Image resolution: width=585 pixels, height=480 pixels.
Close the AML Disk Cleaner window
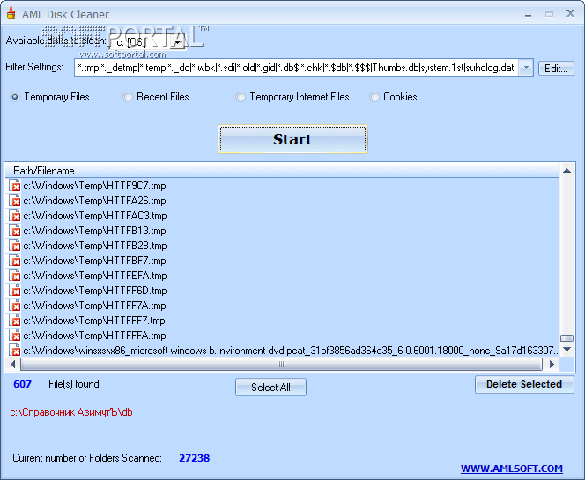click(570, 13)
